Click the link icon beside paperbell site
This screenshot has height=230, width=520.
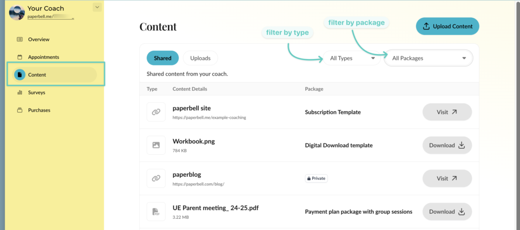click(156, 112)
